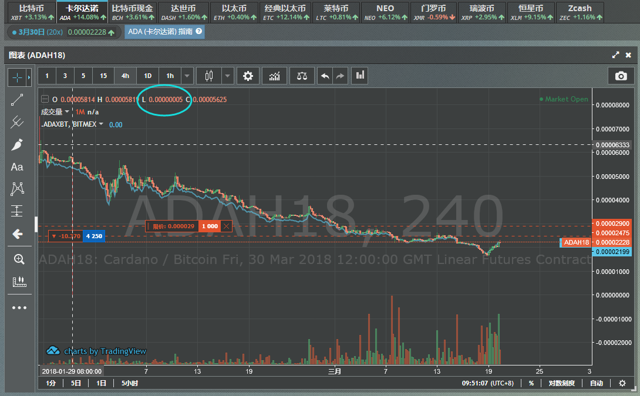Set date range to 5小时

pos(130,383)
